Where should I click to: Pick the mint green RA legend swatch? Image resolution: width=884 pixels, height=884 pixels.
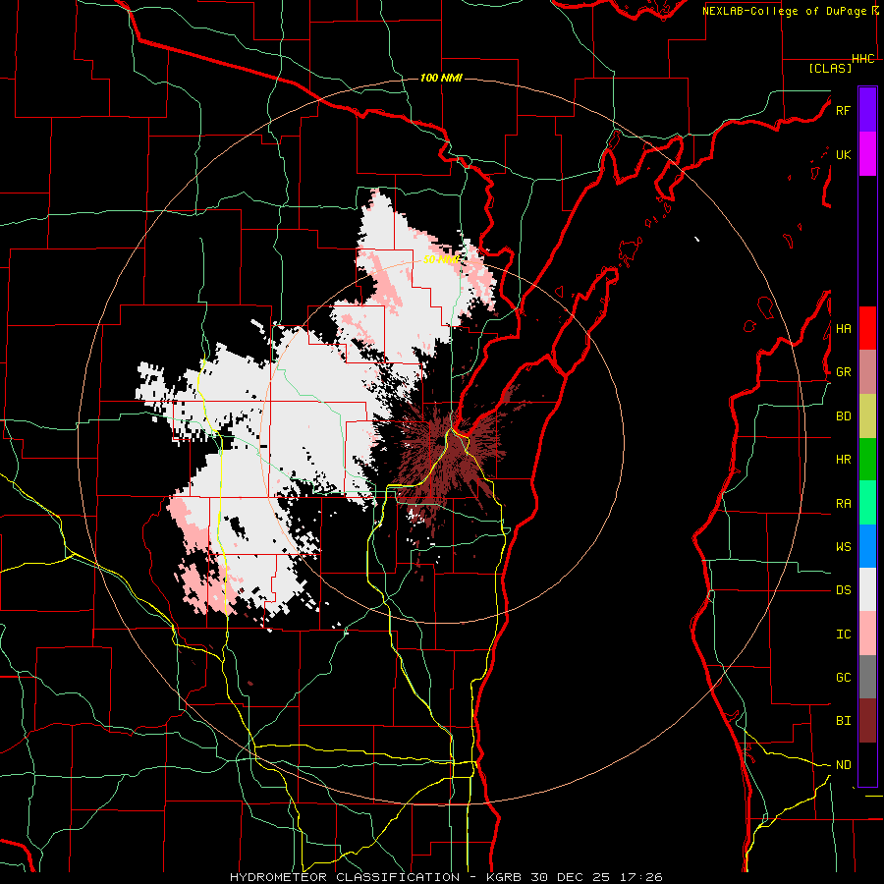(x=867, y=503)
